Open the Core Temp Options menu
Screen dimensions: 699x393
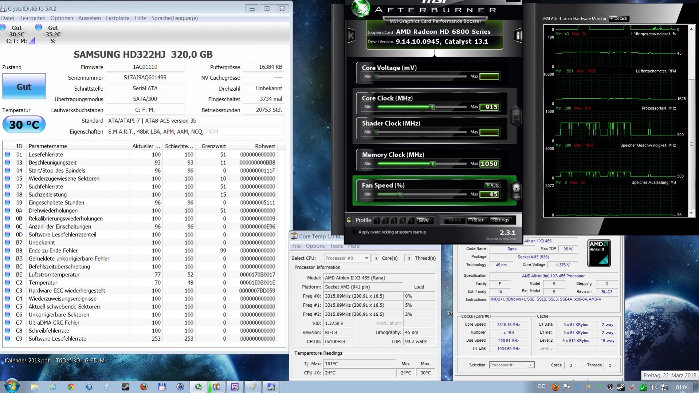click(315, 246)
